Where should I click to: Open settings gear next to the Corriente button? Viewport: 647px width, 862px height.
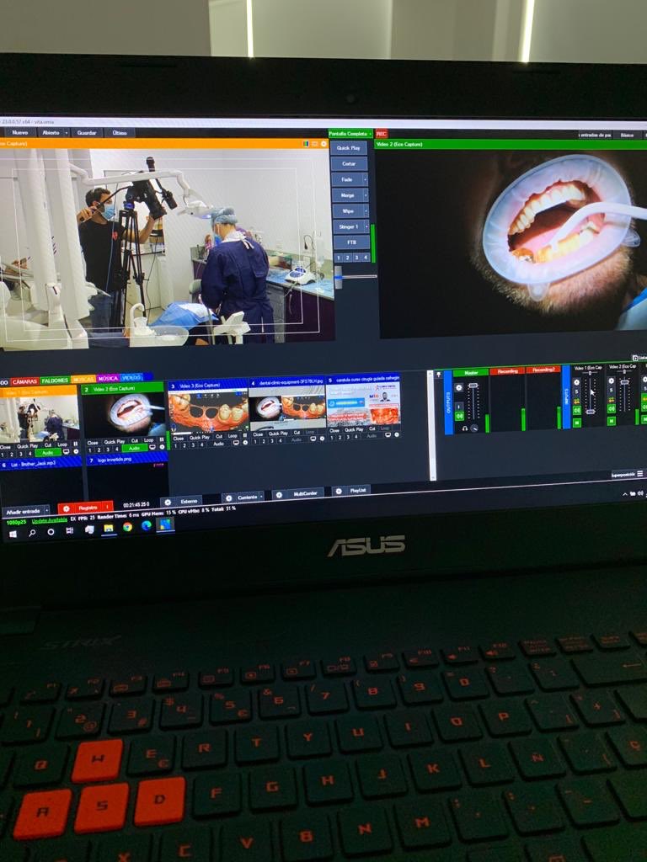(x=229, y=498)
